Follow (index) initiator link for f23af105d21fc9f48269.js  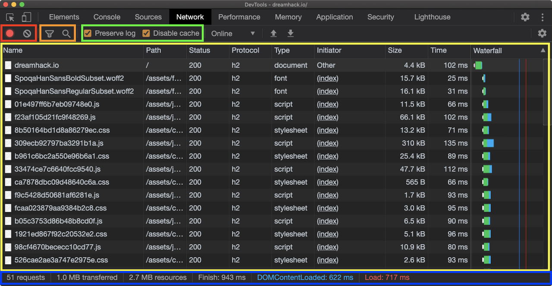(327, 117)
